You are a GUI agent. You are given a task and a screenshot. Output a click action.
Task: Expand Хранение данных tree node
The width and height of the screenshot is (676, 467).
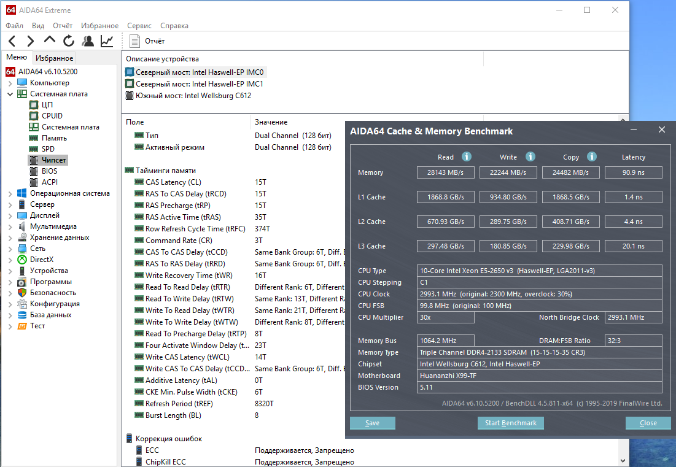[x=10, y=237]
